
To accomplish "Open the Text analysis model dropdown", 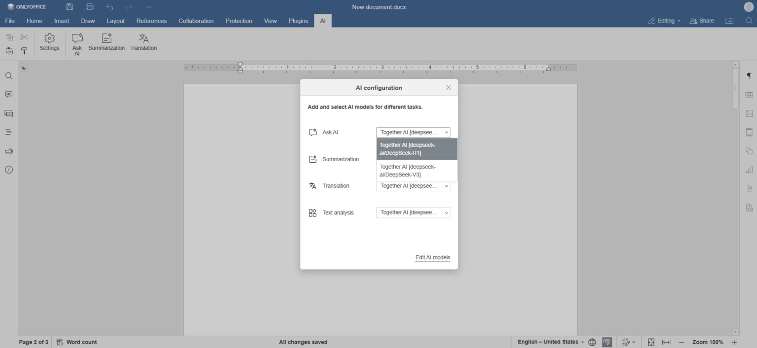I will coord(413,212).
